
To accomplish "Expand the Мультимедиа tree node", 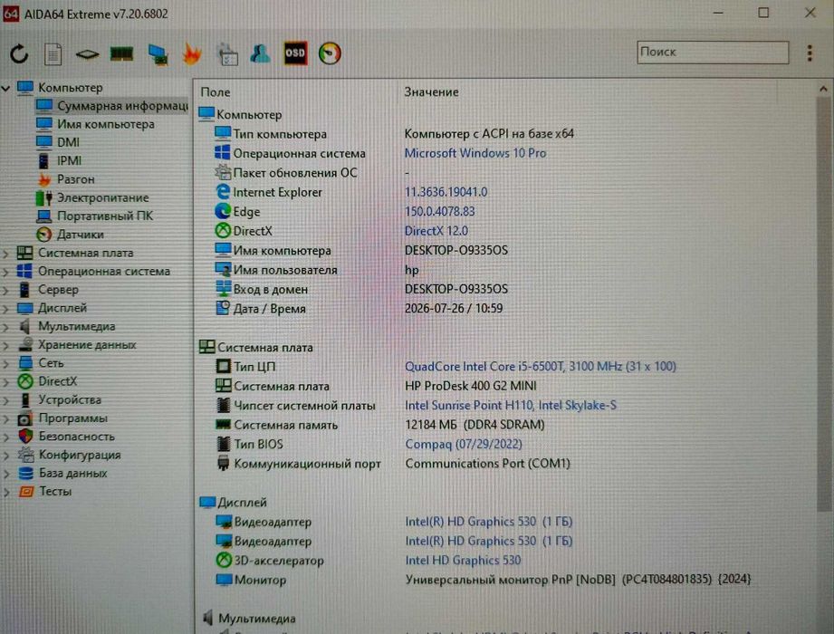I will pos(5,327).
